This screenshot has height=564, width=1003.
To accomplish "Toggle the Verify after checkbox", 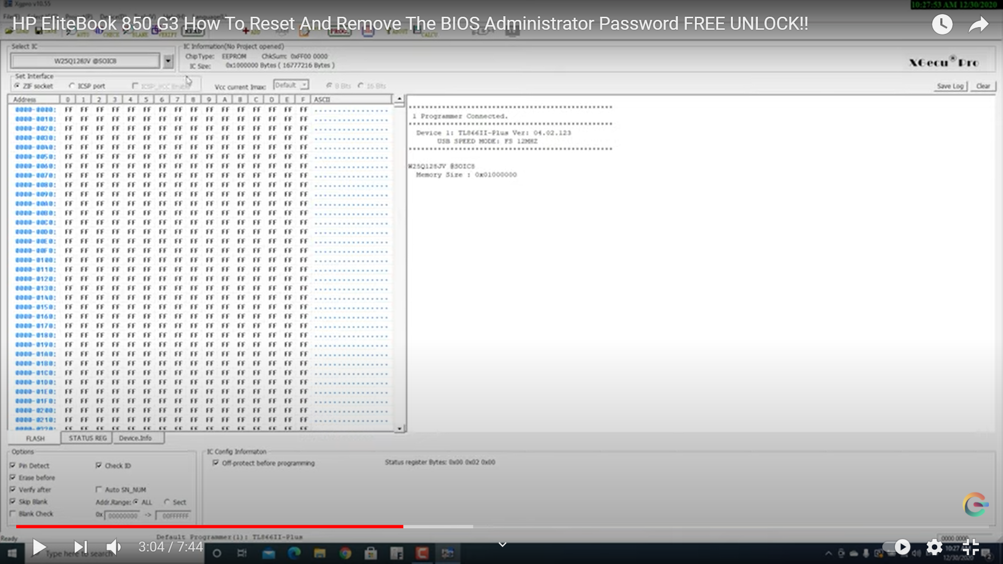I will click(13, 489).
